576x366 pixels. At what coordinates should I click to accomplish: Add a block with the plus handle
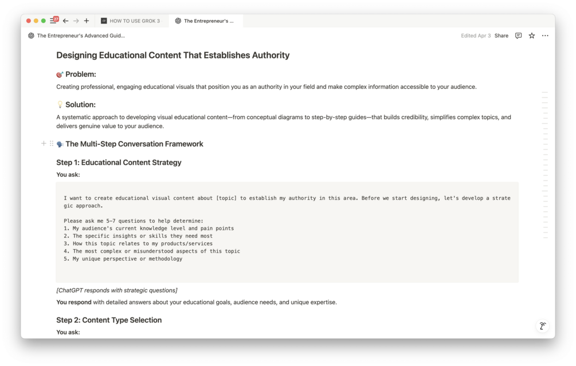click(44, 144)
